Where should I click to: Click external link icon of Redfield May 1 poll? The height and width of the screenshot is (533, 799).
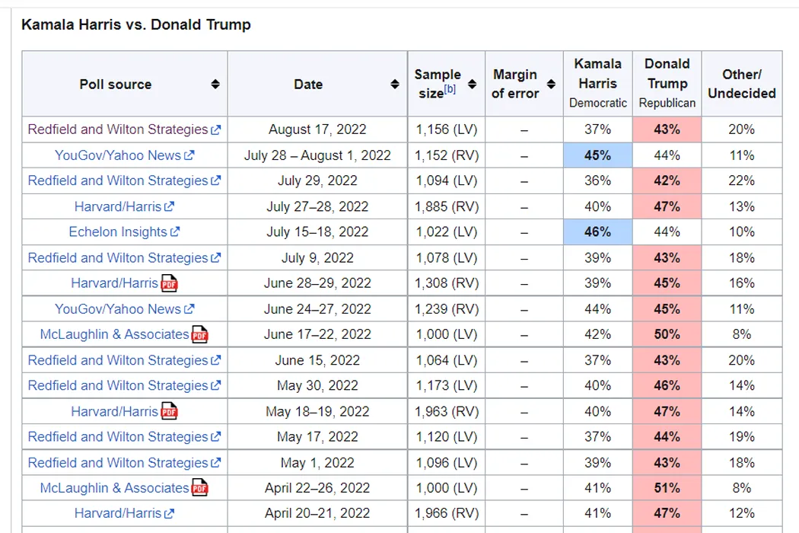(216, 463)
